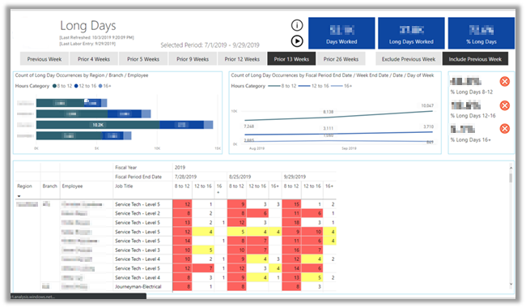Screen dimensions: 526x308
Task: Click the 12 to 16 legend dot in bar chart
Action: point(76,86)
